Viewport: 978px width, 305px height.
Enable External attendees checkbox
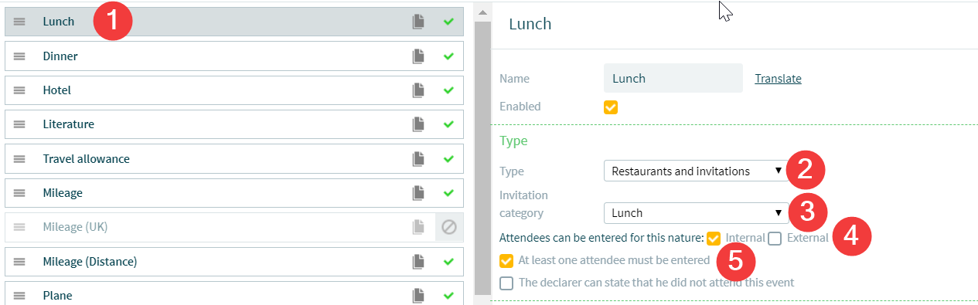point(775,238)
